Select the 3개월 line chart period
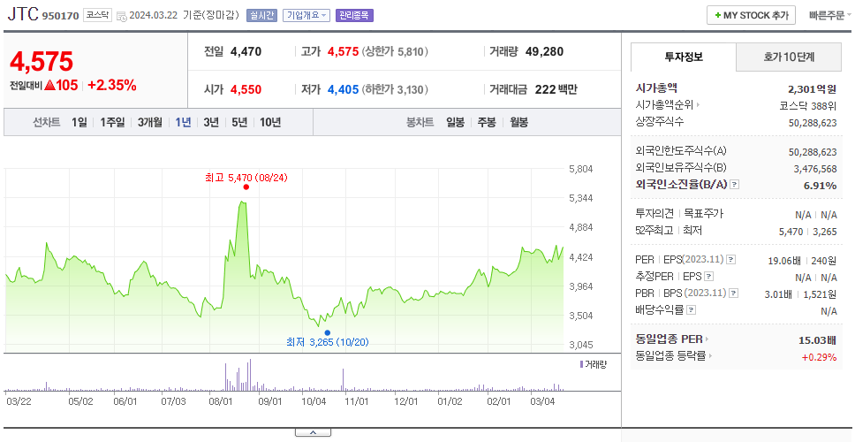 [x=149, y=122]
